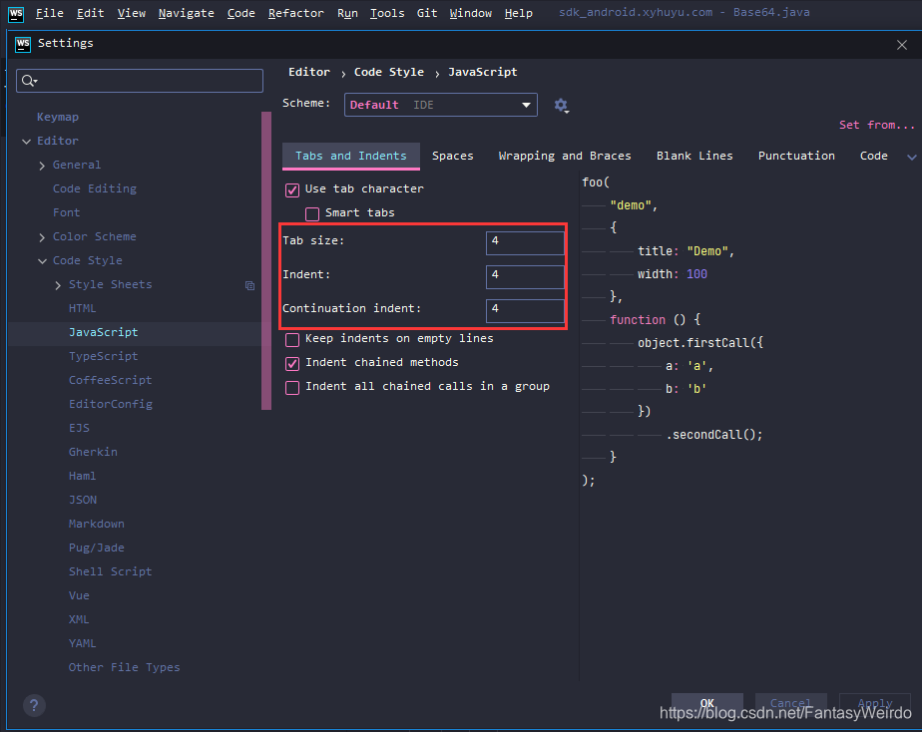This screenshot has width=922, height=732.
Task: Open the Code tab
Action: (x=874, y=156)
